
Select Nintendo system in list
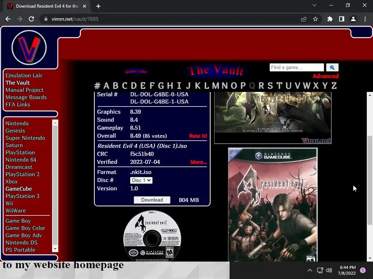tap(17, 124)
